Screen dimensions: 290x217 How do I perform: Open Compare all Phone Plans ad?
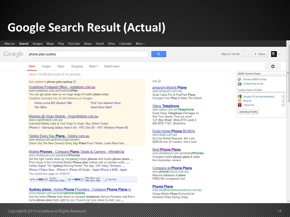tap(172, 168)
